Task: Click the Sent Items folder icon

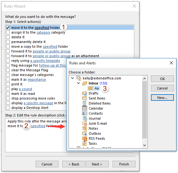Action: (85, 98)
